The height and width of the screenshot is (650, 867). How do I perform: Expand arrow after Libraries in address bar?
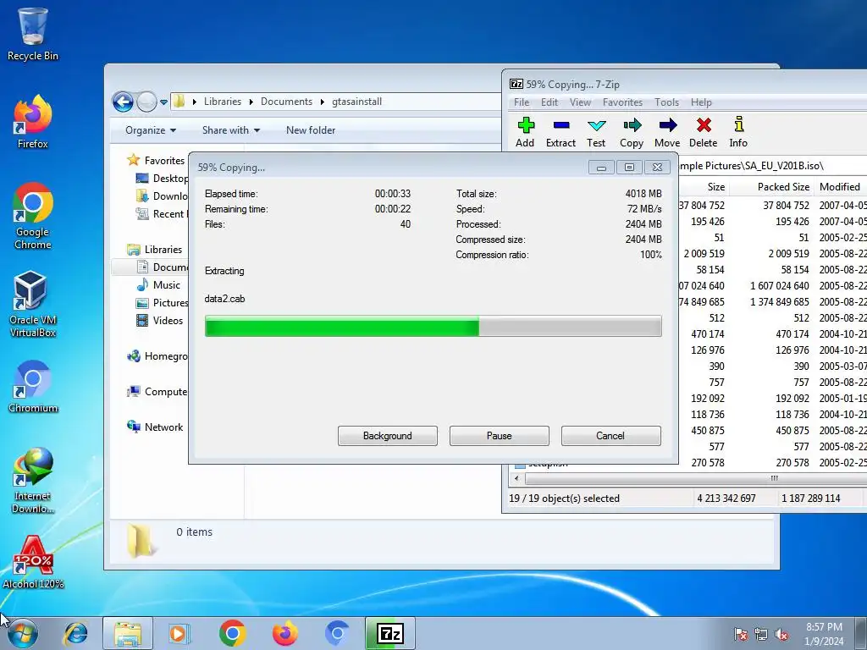coord(251,102)
